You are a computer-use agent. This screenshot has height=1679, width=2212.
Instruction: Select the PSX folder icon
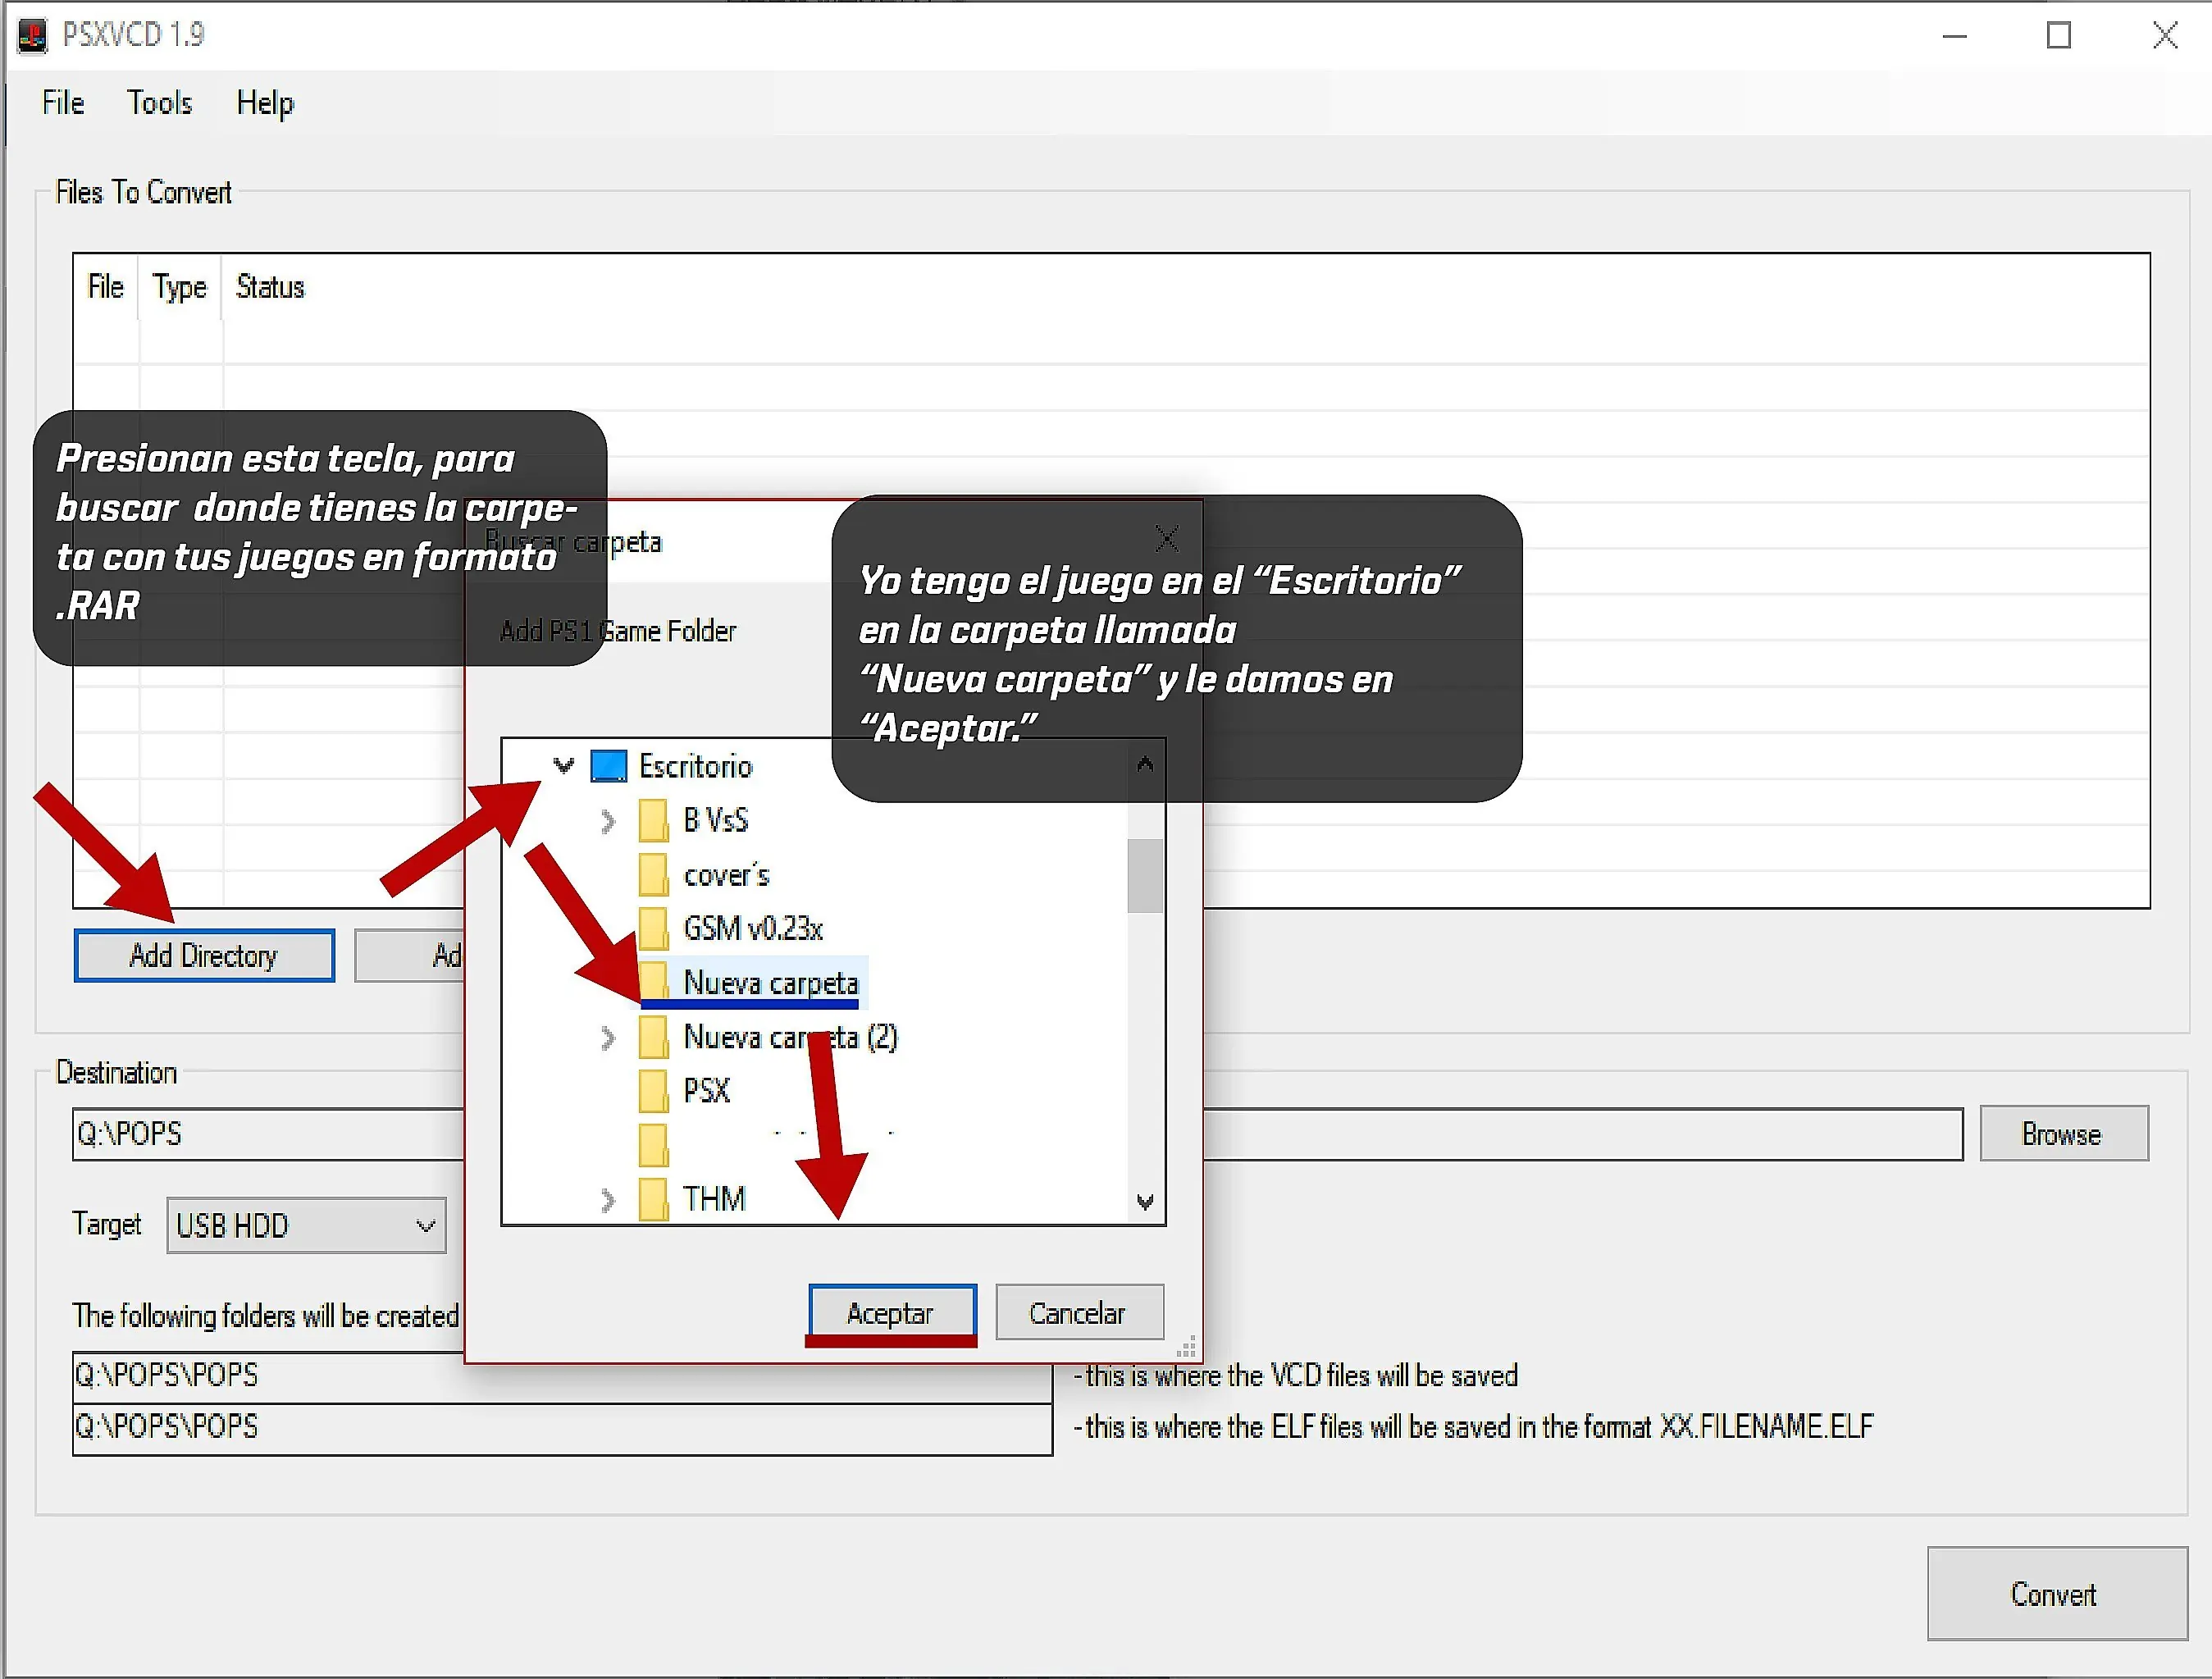click(654, 1091)
